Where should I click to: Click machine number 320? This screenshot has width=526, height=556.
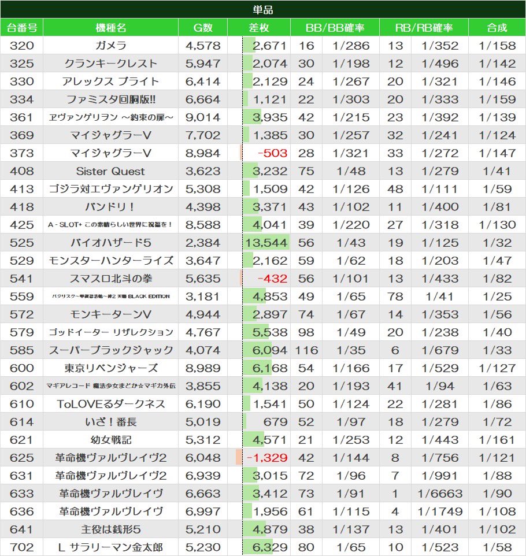tap(21, 46)
